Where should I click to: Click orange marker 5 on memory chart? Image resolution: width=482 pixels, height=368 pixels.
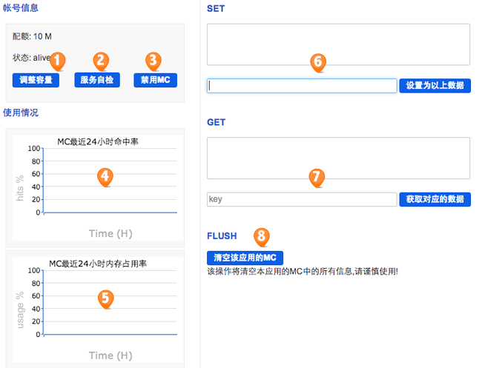(105, 298)
